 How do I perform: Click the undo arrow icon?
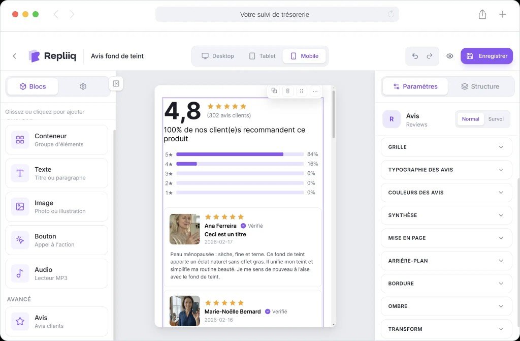coord(415,56)
